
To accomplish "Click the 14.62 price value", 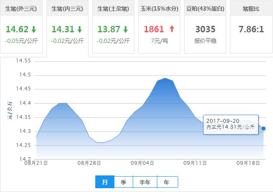I will coord(17,29).
